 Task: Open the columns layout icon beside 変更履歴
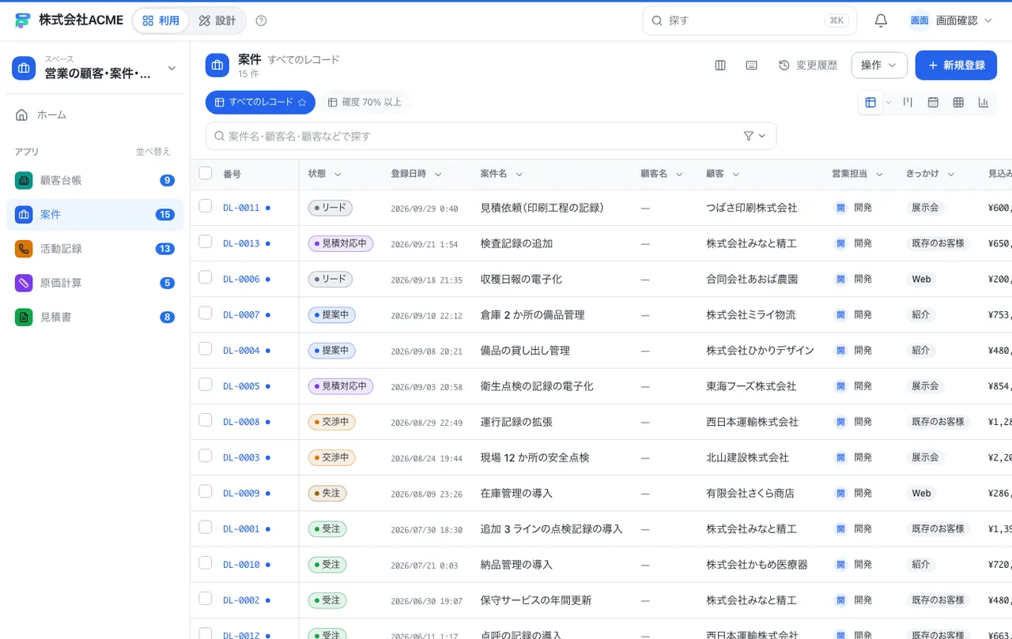point(720,65)
